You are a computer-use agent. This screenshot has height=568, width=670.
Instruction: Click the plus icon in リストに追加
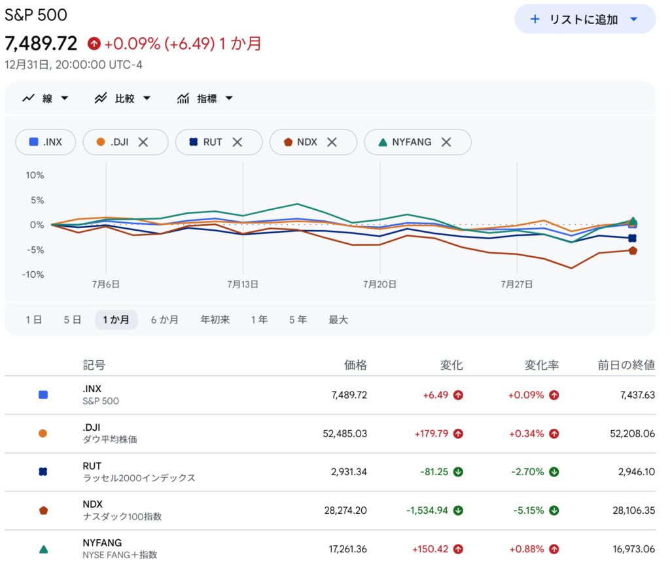click(x=535, y=19)
